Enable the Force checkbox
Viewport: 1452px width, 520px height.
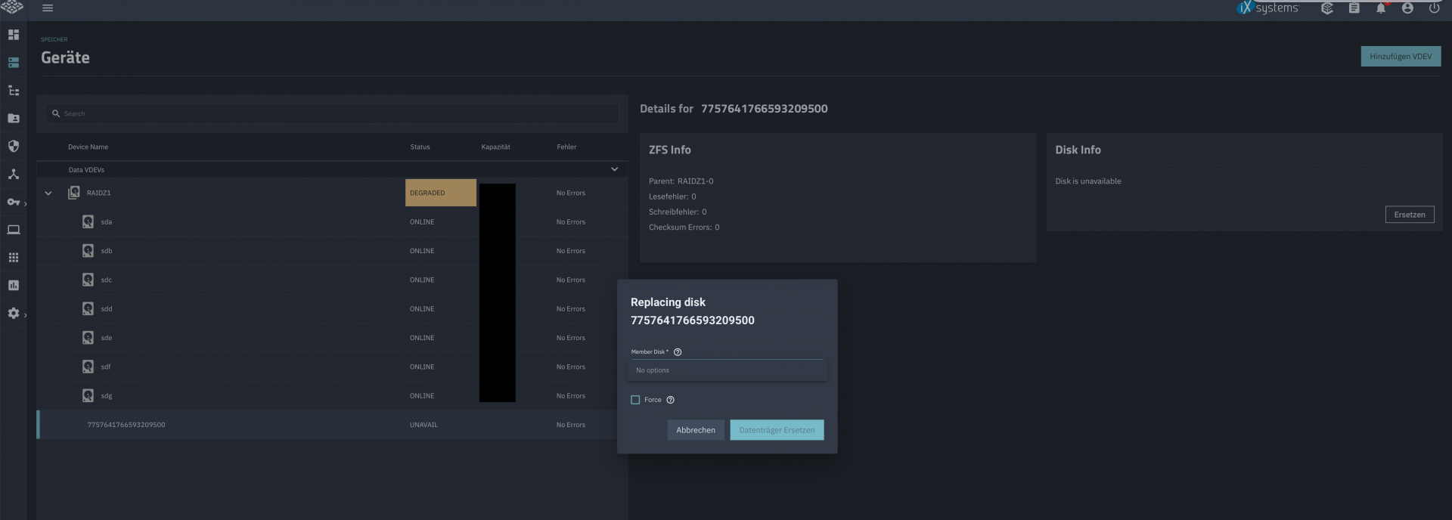pyautogui.click(x=635, y=400)
